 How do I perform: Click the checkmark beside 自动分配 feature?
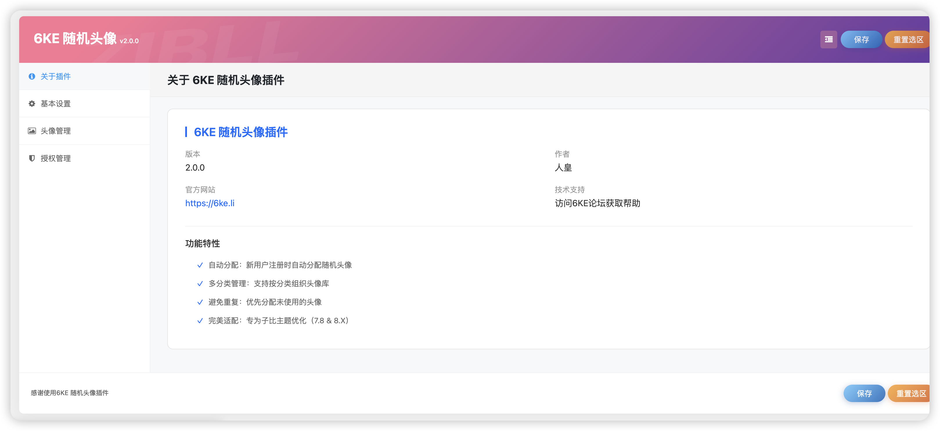tap(200, 265)
